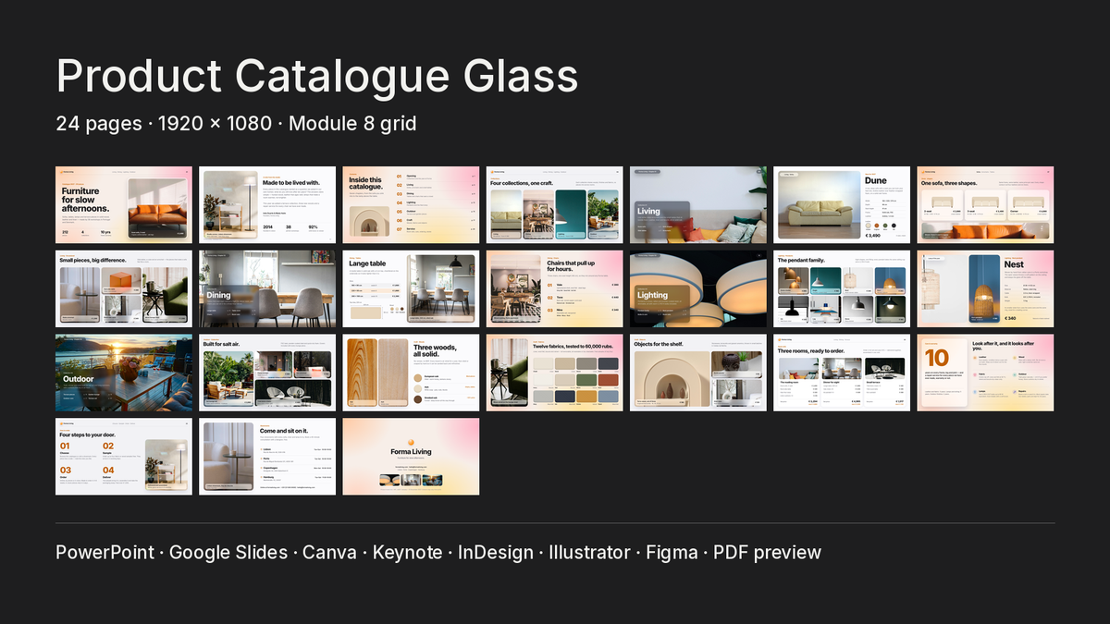Click the "Product Catalogue Glass" heading
The width and height of the screenshot is (1110, 624).
317,76
